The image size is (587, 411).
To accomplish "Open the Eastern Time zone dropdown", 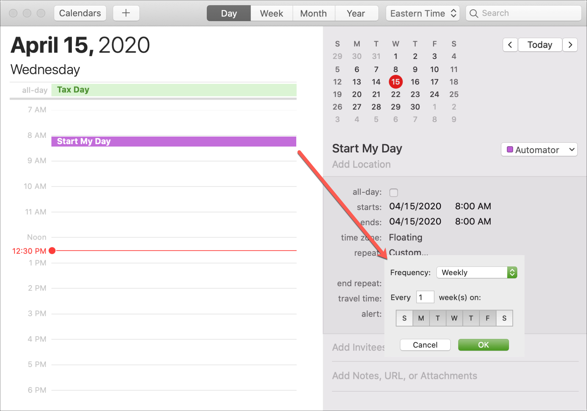I will [x=423, y=13].
